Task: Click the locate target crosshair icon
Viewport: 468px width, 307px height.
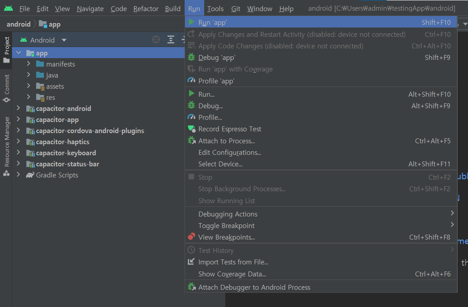Action: (156, 39)
